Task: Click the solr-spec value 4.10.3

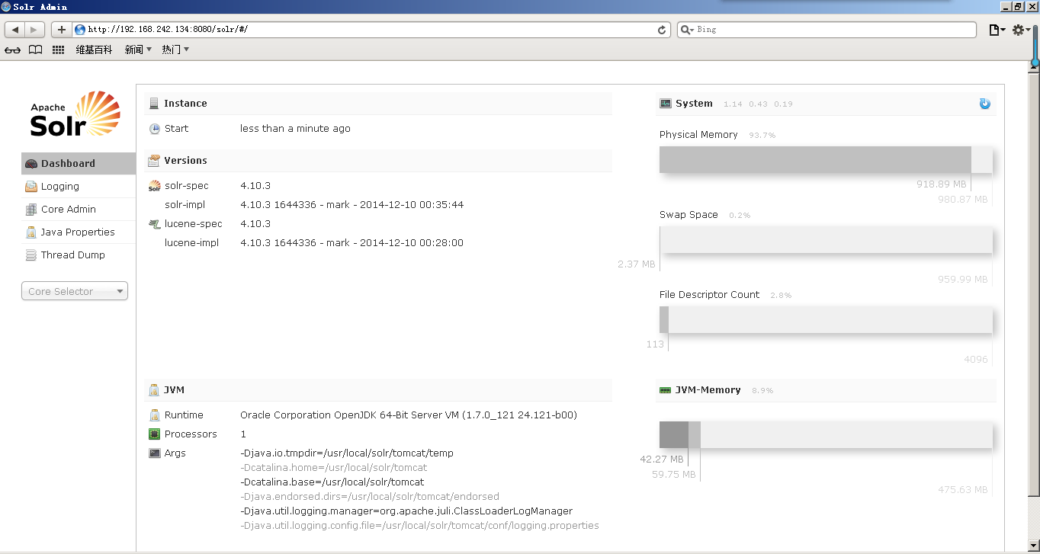Action: pyautogui.click(x=255, y=186)
